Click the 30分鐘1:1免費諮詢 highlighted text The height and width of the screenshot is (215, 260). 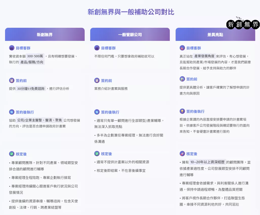31,89
